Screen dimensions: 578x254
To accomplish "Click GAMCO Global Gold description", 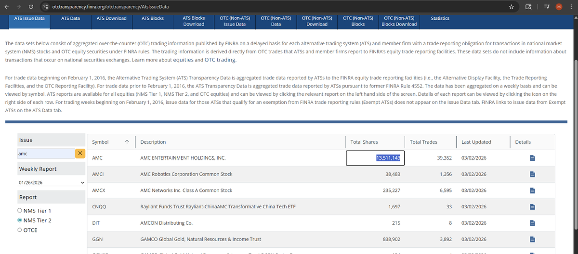I will [200, 239].
